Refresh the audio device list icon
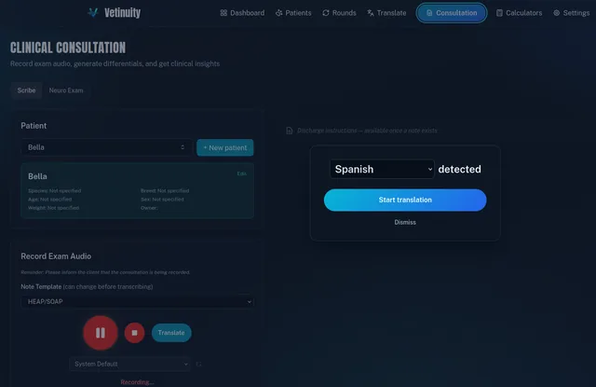 198,365
